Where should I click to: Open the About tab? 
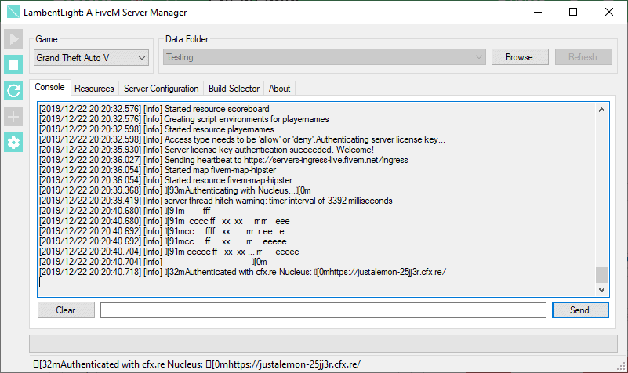point(280,89)
